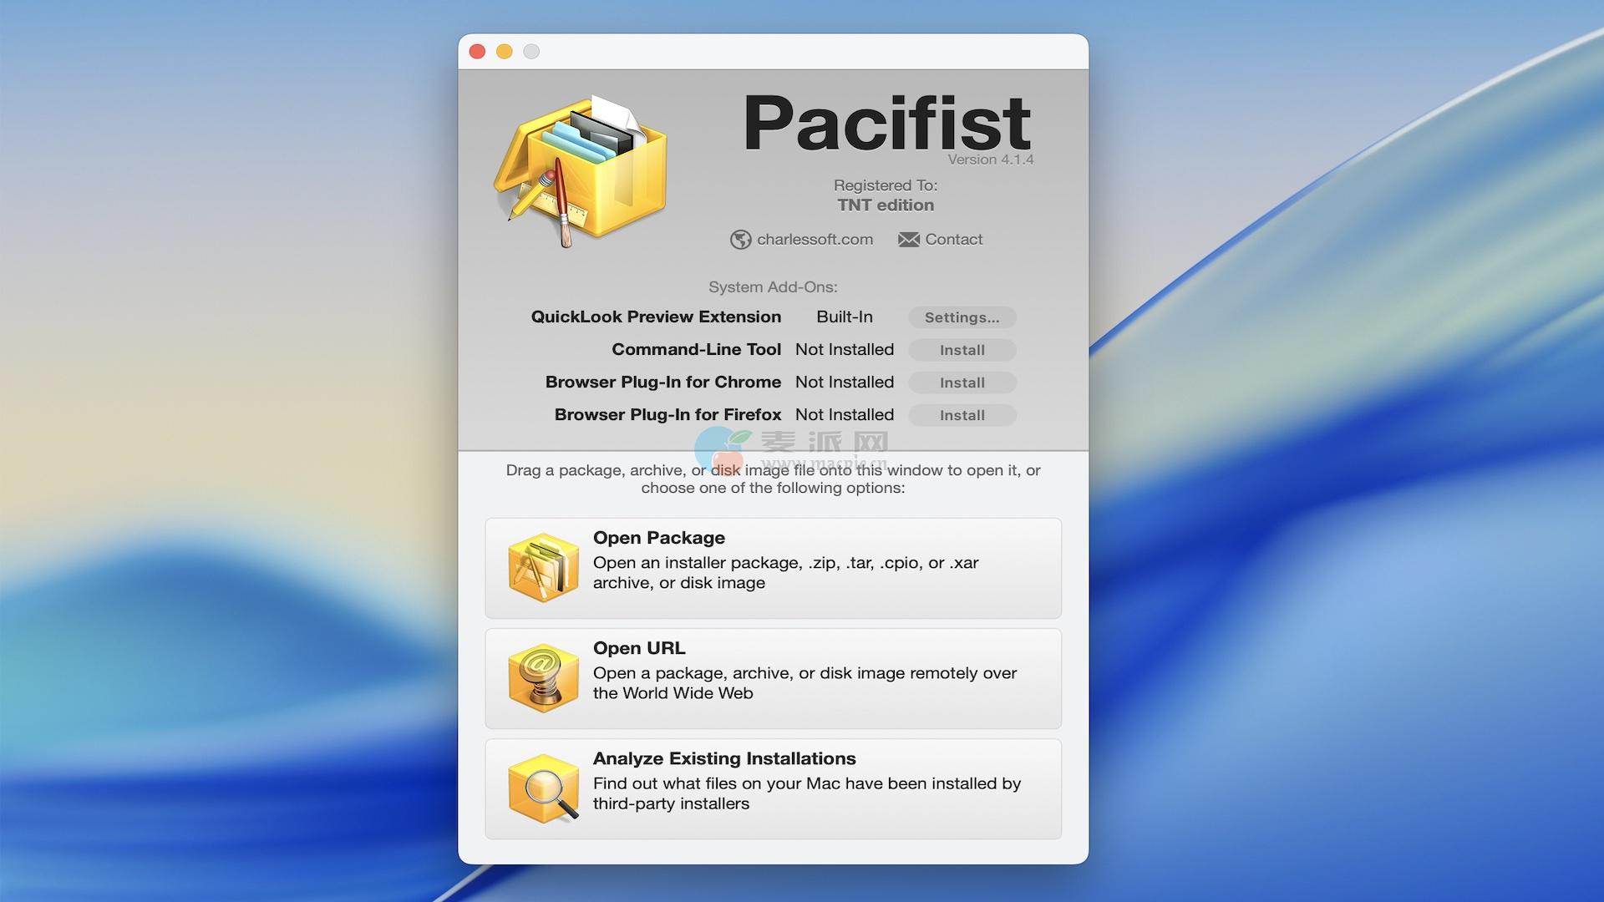Screen dimensions: 1604x902
Task: Install Browser Plug-In for Chrome
Action: (962, 383)
